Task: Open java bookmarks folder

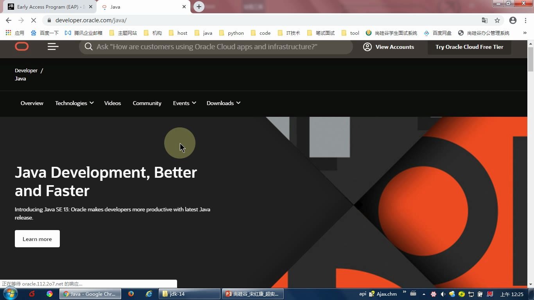Action: (203, 33)
